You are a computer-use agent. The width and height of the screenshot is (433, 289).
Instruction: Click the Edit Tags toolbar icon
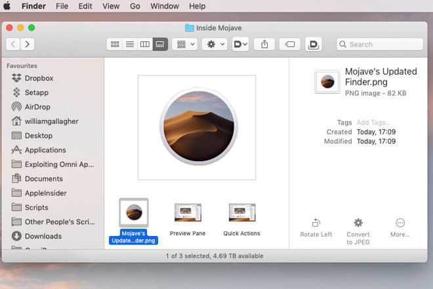point(290,44)
